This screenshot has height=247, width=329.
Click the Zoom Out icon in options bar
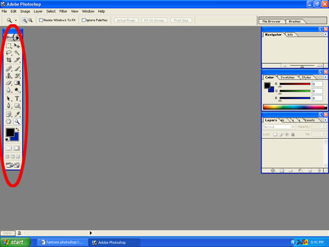[30, 20]
